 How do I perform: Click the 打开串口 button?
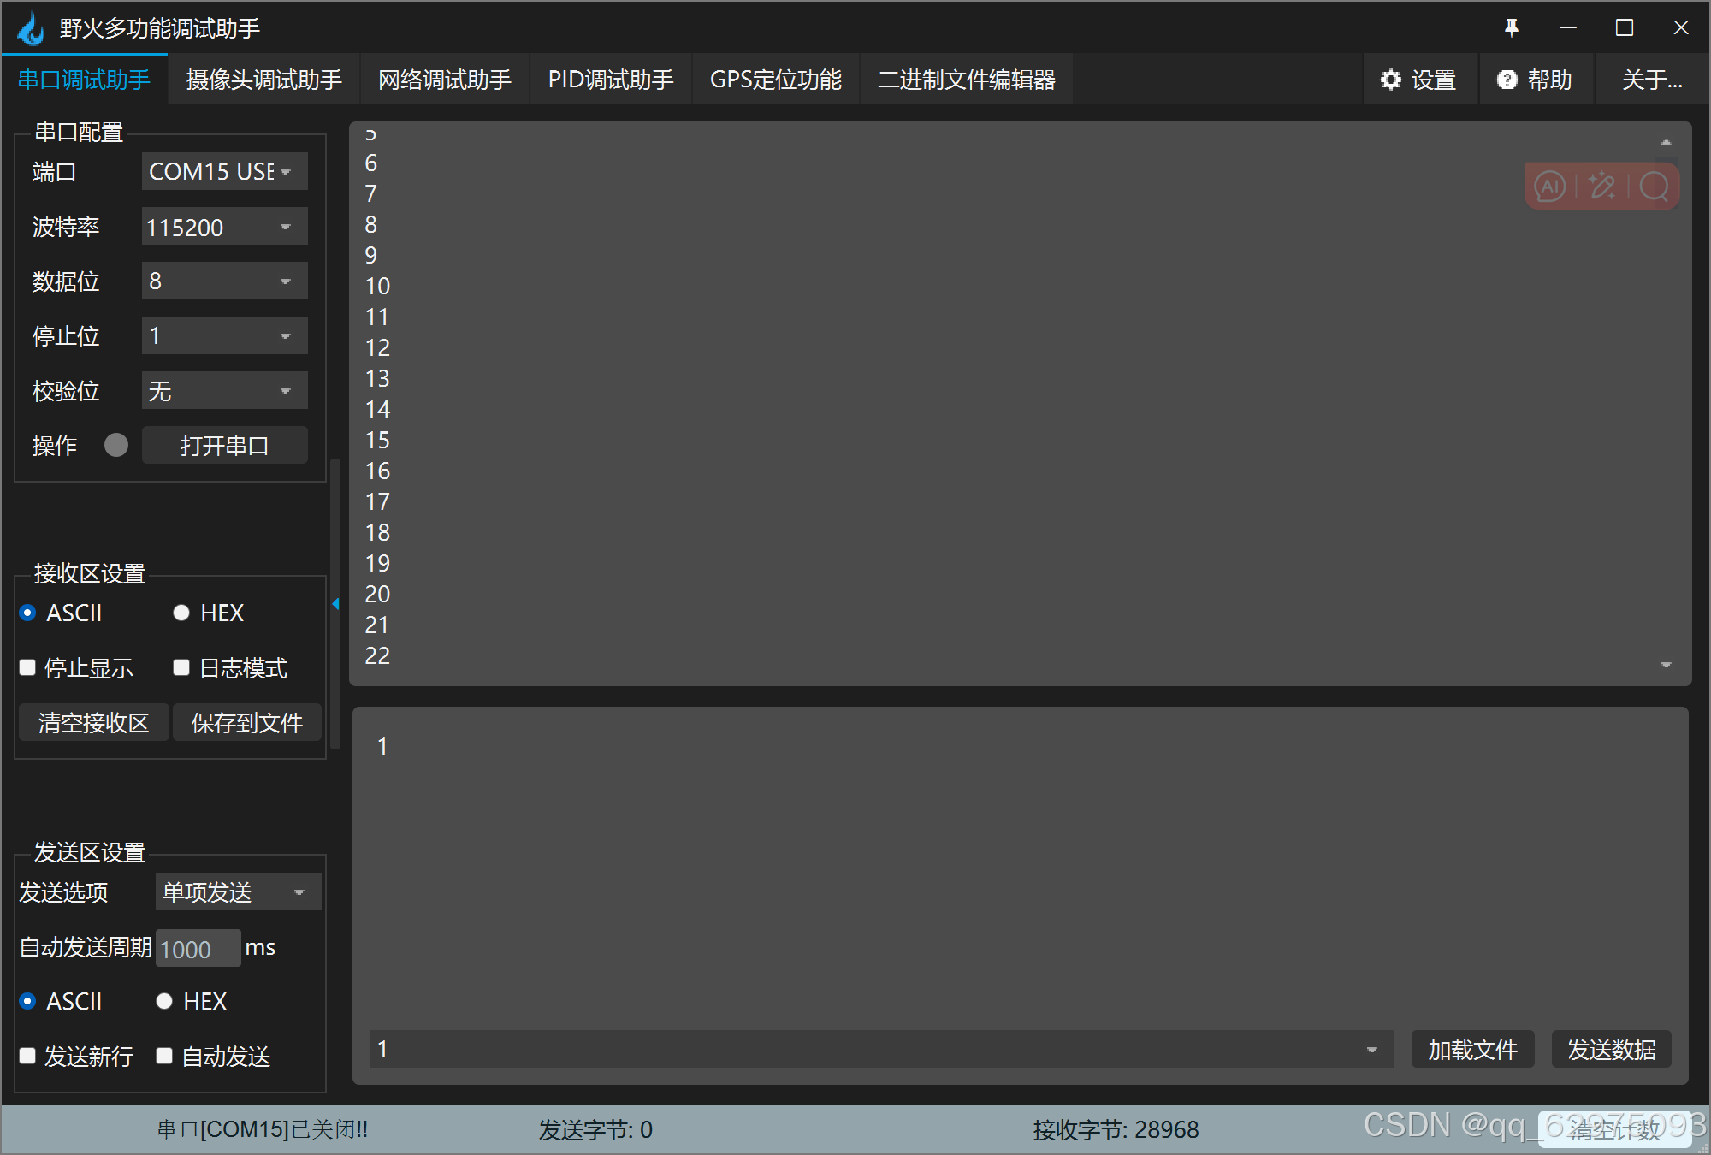click(224, 446)
